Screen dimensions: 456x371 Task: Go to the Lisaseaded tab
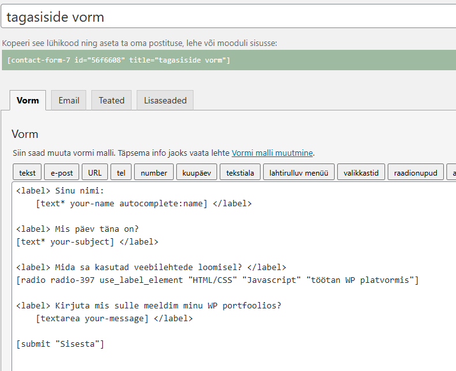coord(165,100)
